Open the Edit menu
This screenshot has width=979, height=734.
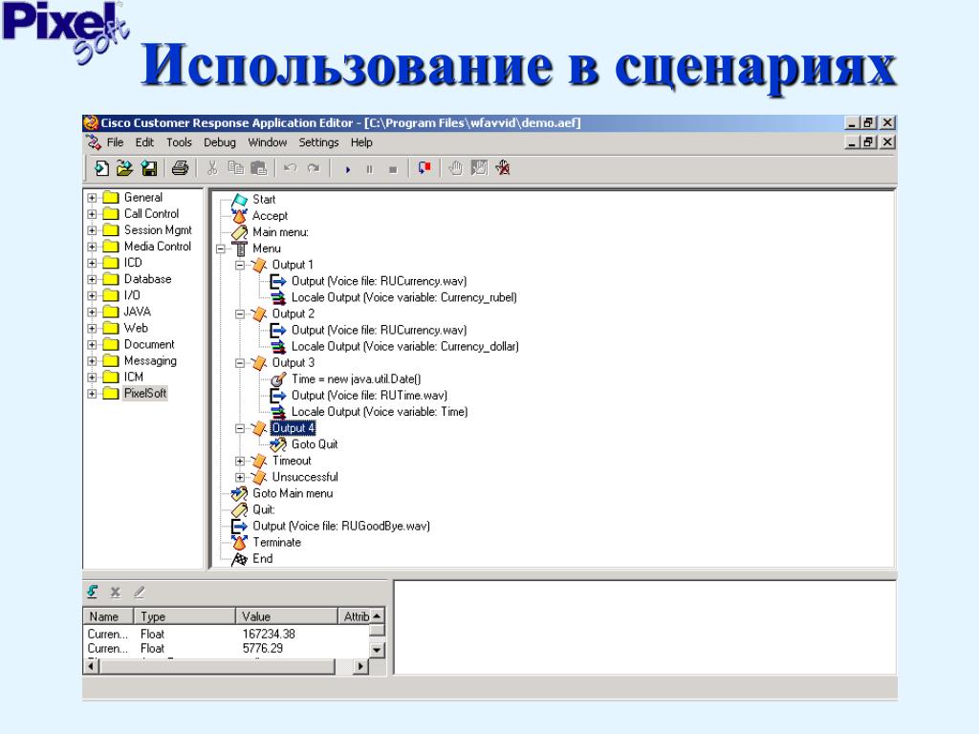(x=144, y=142)
